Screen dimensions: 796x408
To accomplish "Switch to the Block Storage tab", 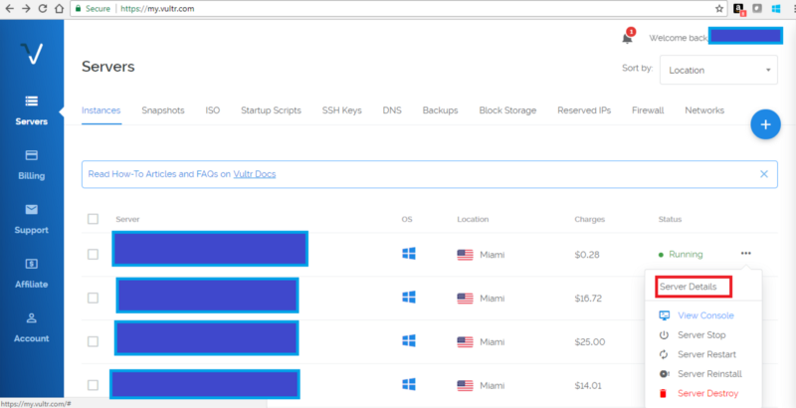I will tap(507, 110).
